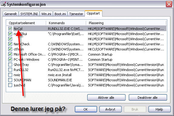Confirm with the OK button

(x=86, y=109)
